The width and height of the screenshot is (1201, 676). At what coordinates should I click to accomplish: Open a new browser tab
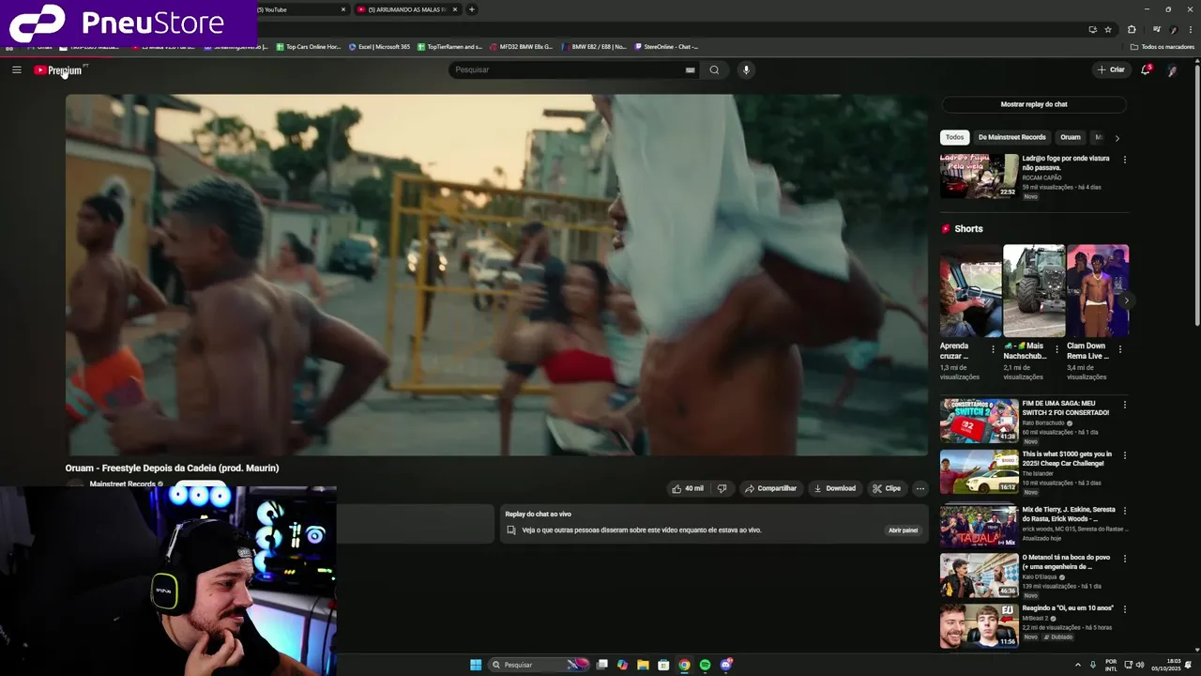(x=472, y=9)
